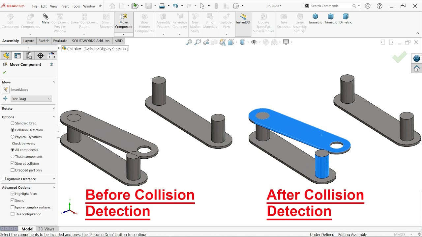
Task: Switch to the Evaluate tab
Action: click(60, 41)
